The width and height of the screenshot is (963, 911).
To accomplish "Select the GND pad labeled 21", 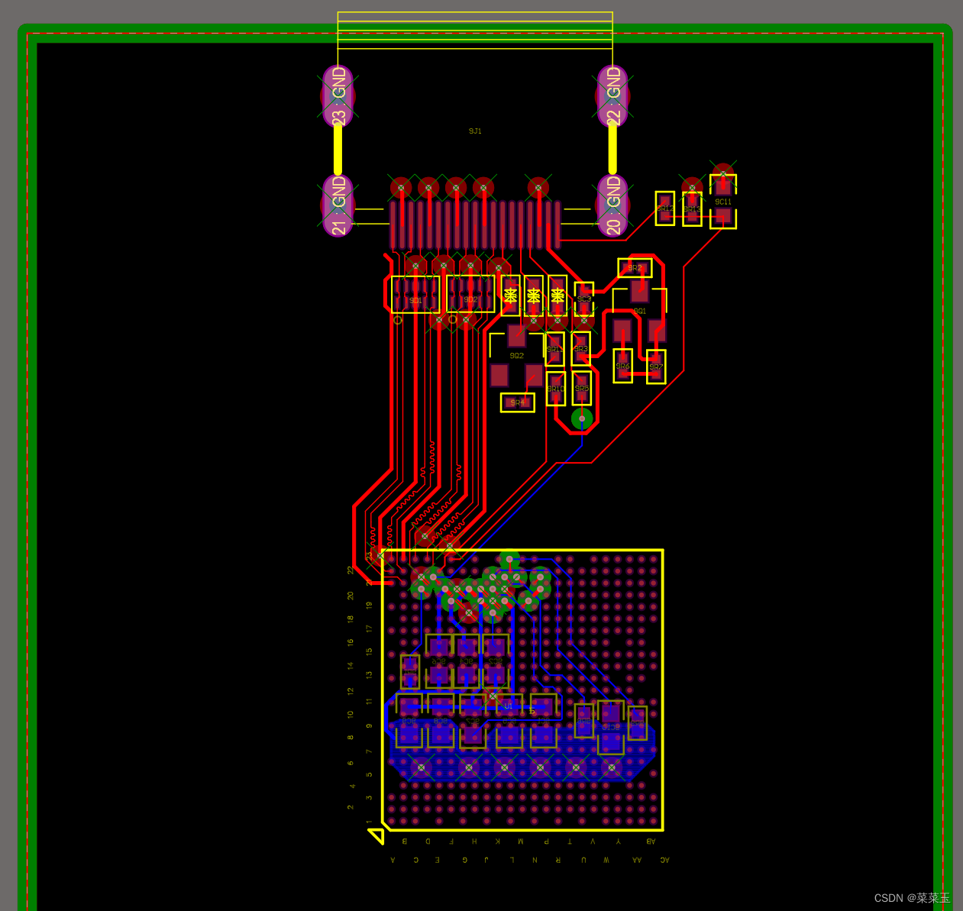I will [336, 205].
